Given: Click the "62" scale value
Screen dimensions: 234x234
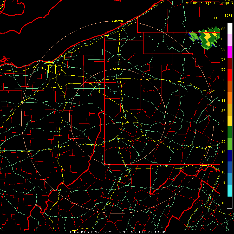Looking at the screenshot, I should coord(223,39).
